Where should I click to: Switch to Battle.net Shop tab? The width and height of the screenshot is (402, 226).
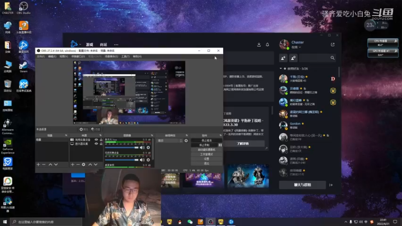pos(104,45)
